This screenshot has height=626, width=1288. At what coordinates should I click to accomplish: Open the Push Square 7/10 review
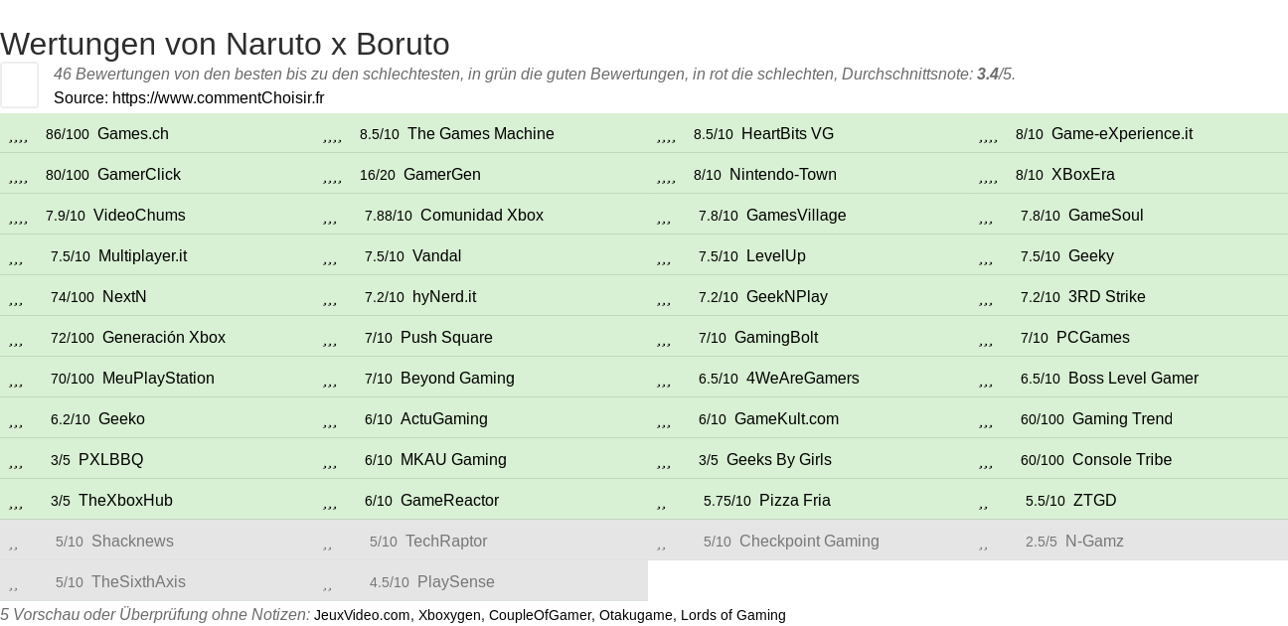(446, 338)
